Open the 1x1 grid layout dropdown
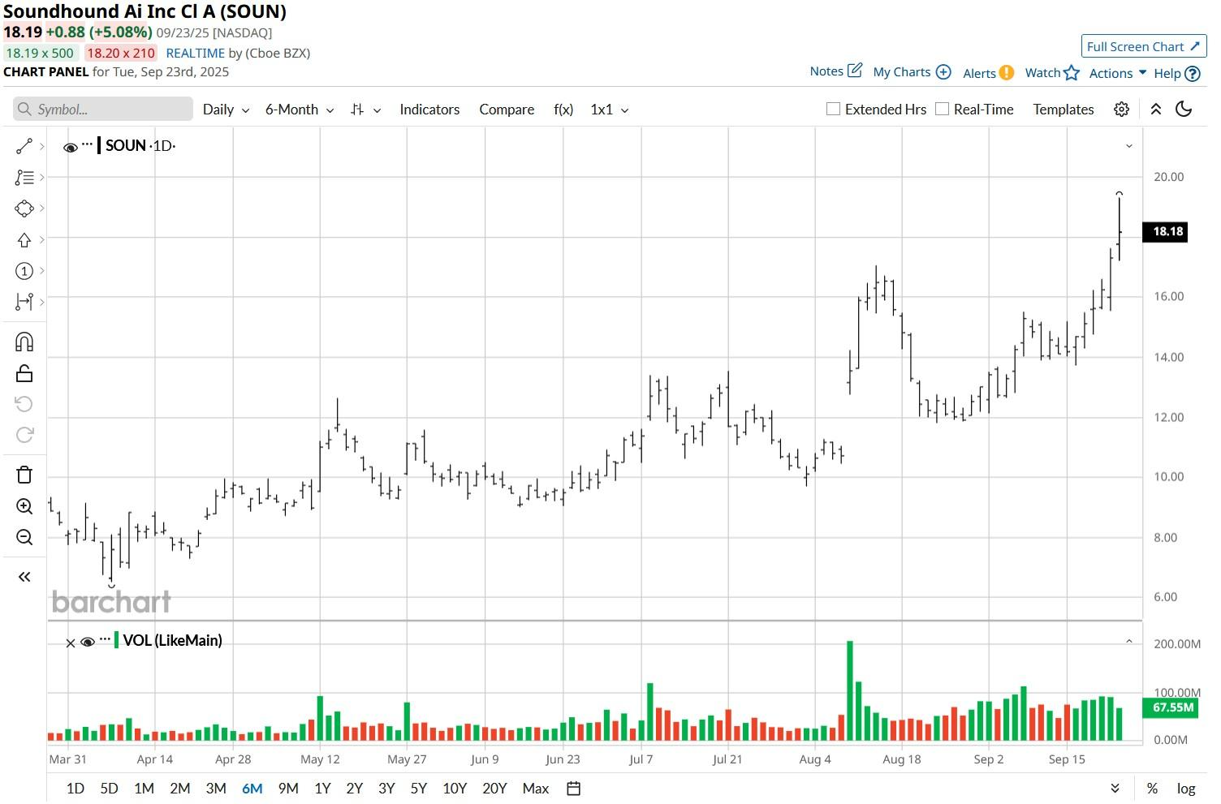 (609, 110)
